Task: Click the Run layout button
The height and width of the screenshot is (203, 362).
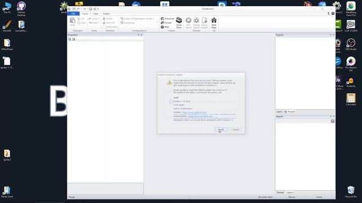Action: [188, 23]
